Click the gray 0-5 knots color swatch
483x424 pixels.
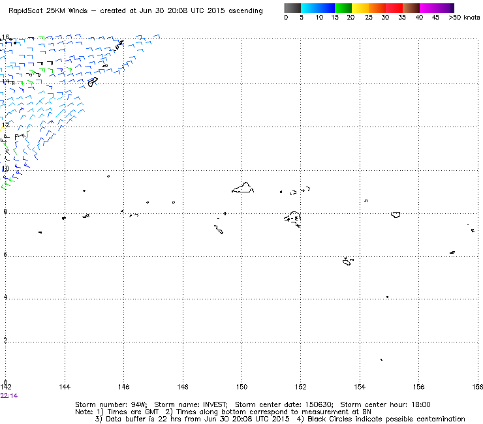click(x=292, y=8)
